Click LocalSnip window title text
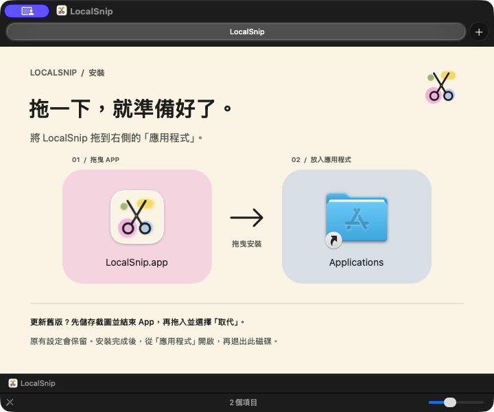The height and width of the screenshot is (412, 494). point(91,12)
